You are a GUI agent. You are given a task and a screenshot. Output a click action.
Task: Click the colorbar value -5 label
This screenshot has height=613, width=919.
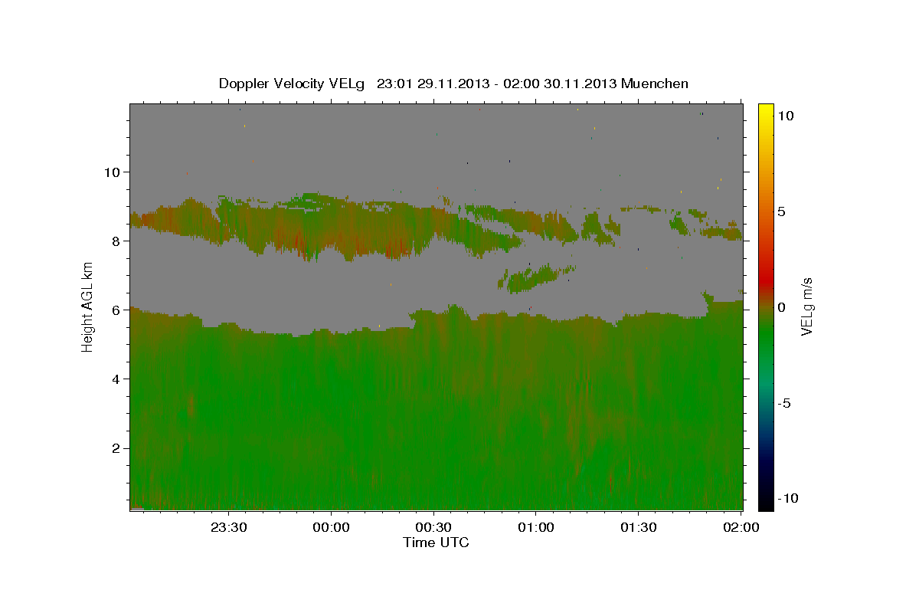(784, 403)
